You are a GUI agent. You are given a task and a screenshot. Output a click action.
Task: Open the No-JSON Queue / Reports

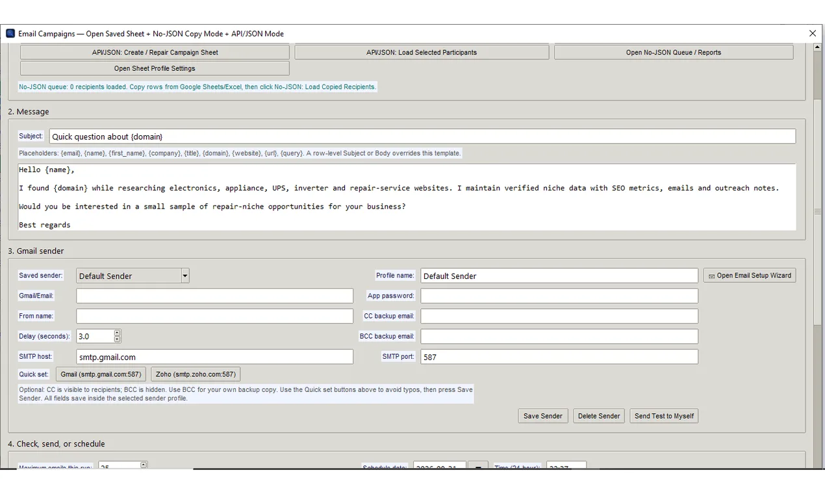tap(673, 52)
